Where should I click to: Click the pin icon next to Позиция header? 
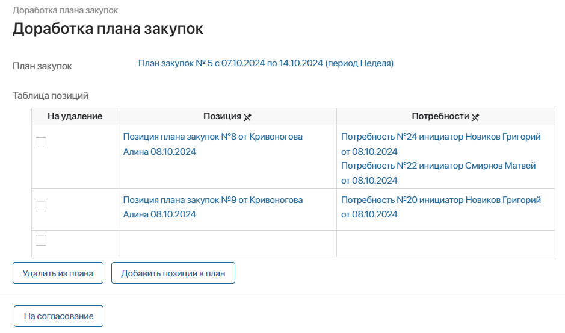pyautogui.click(x=247, y=117)
